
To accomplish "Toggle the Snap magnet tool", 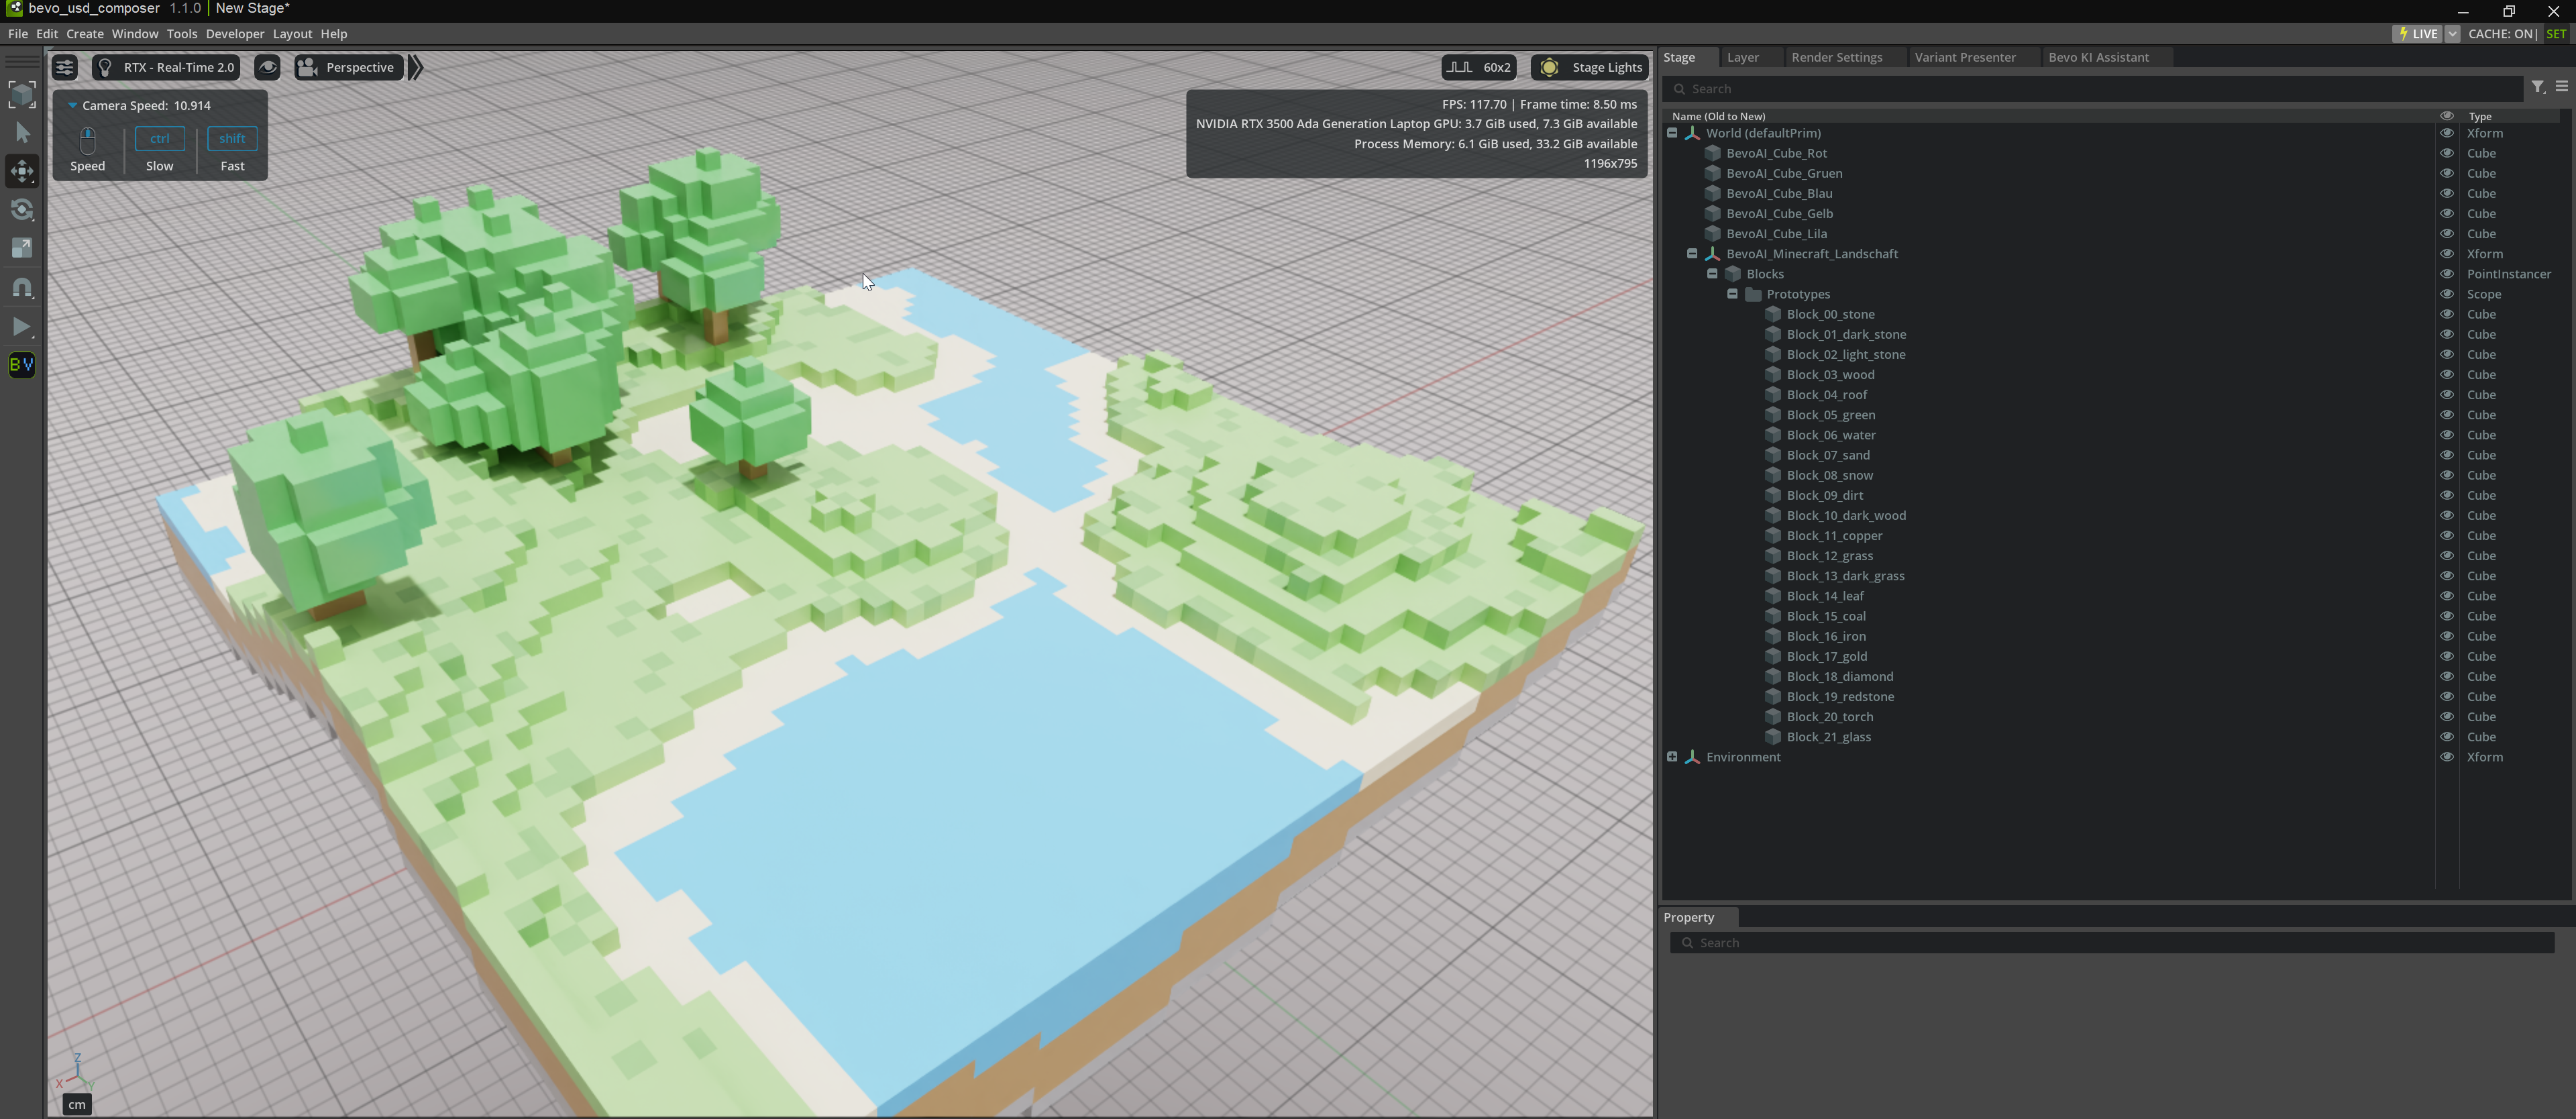I will [22, 288].
